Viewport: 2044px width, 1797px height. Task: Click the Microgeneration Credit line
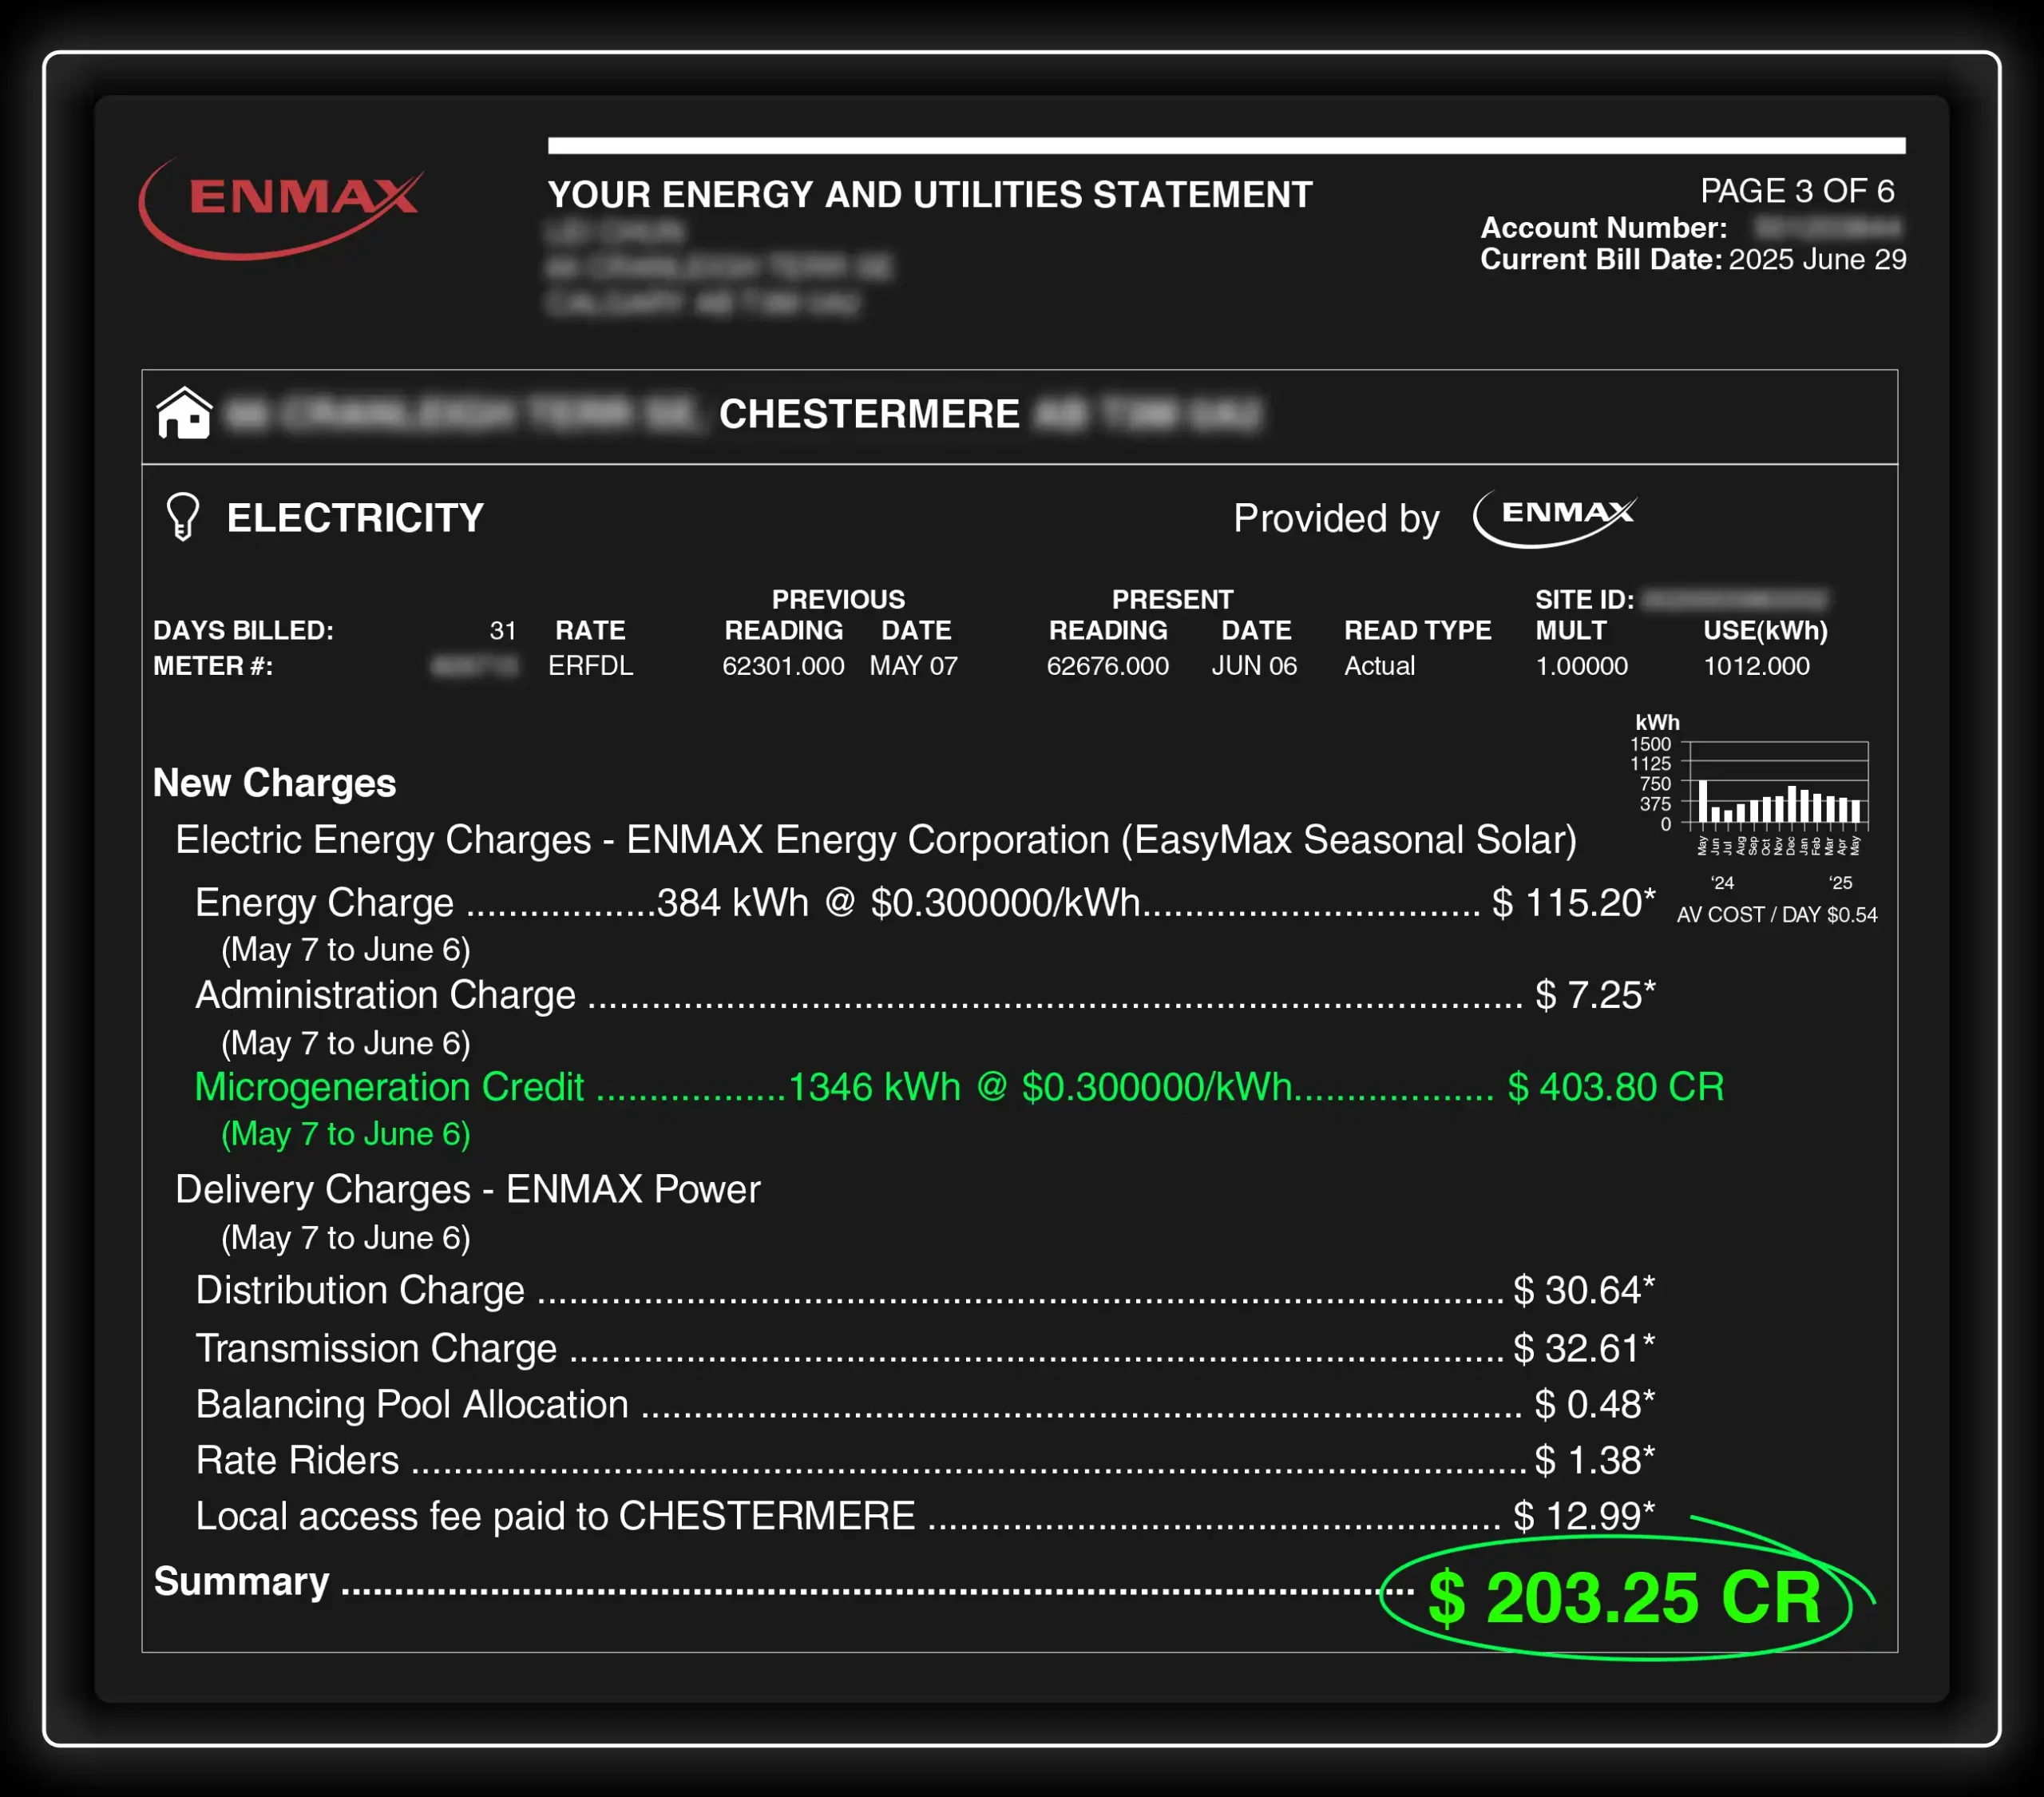[x=959, y=1087]
